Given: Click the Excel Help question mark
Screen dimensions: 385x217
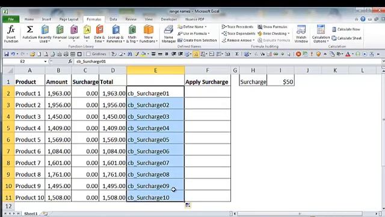Looking at the screenshot, I should click(x=363, y=19).
